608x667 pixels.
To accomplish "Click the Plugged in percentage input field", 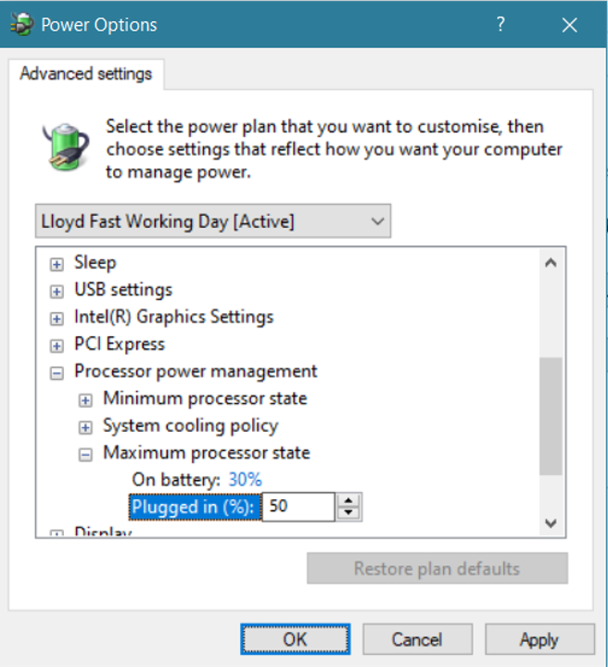I will tap(298, 507).
